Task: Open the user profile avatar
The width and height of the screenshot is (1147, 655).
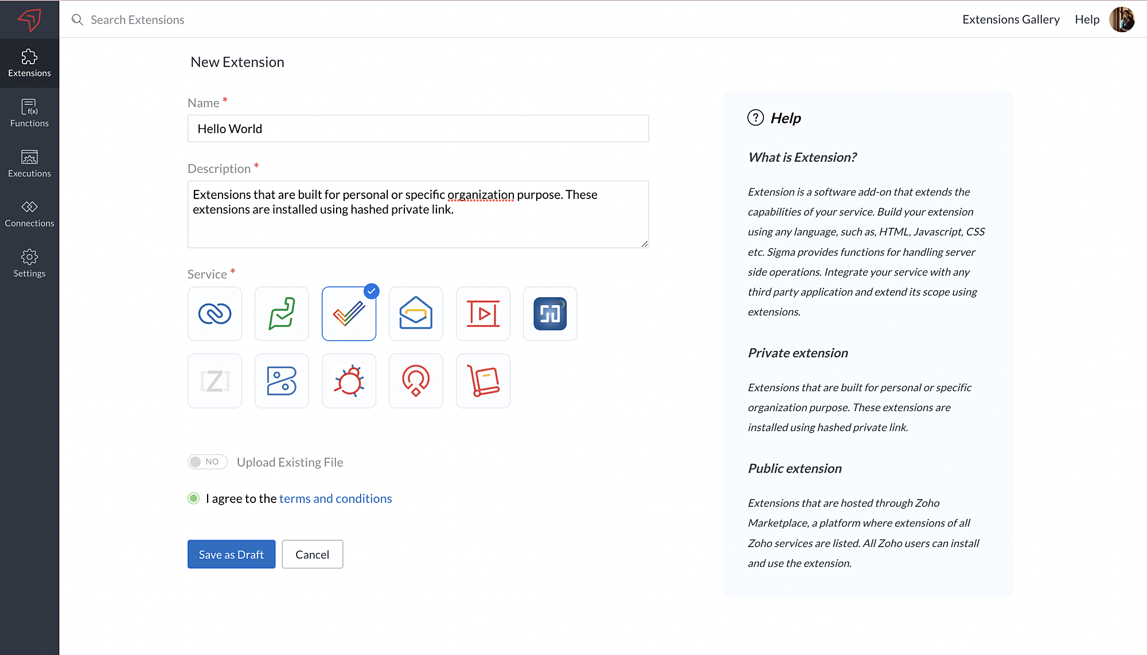Action: tap(1122, 20)
